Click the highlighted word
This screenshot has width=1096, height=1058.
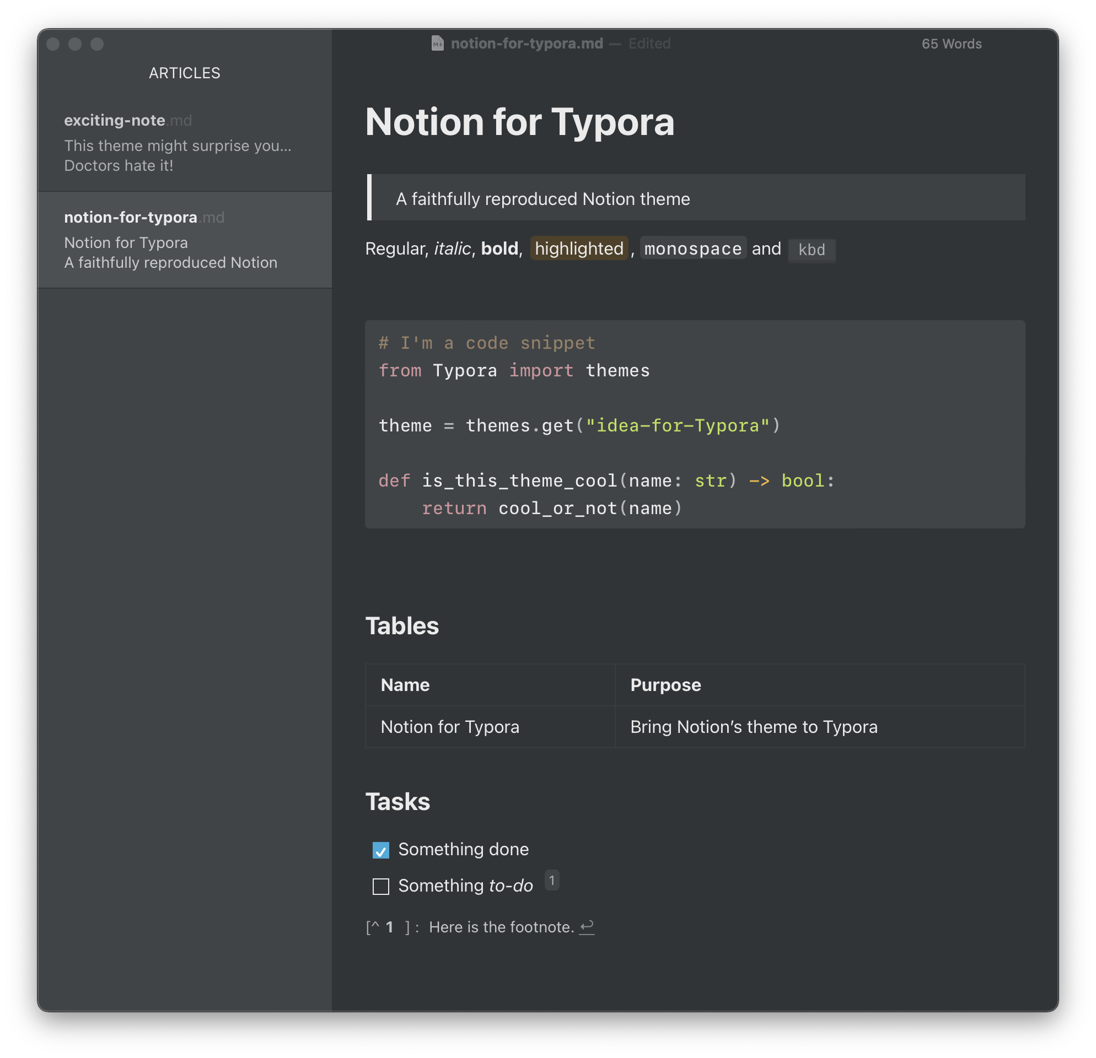pos(579,249)
